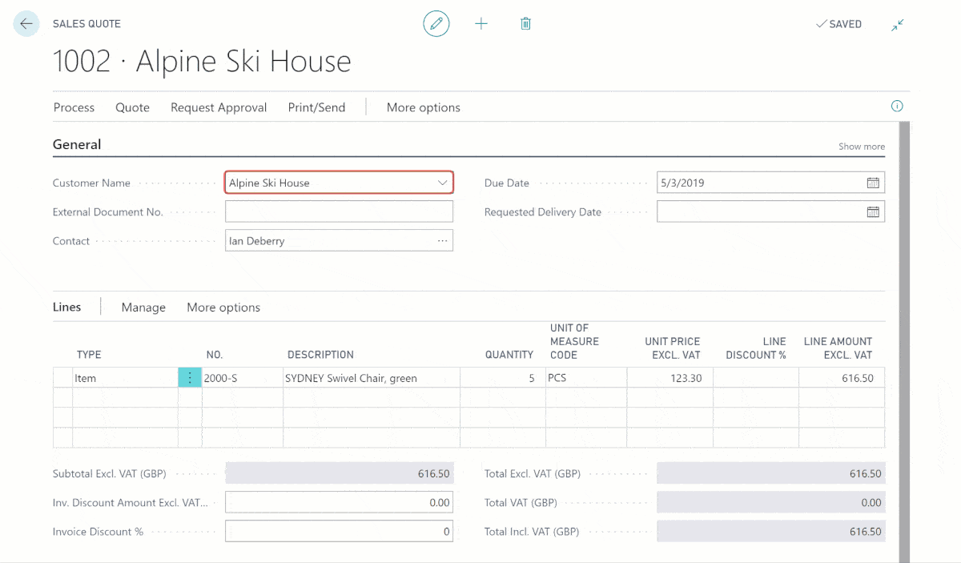
Task: Open the Quote menu
Action: (x=132, y=107)
